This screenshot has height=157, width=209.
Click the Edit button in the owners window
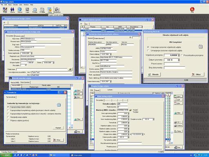point(78,94)
